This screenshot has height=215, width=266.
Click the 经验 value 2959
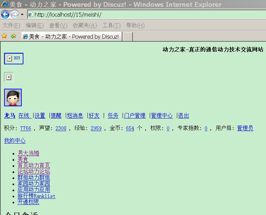96,128
